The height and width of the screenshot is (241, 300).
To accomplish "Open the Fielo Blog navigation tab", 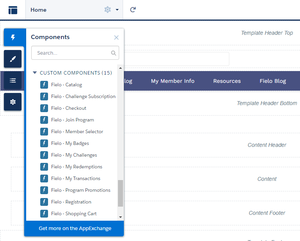I will coord(273,81).
